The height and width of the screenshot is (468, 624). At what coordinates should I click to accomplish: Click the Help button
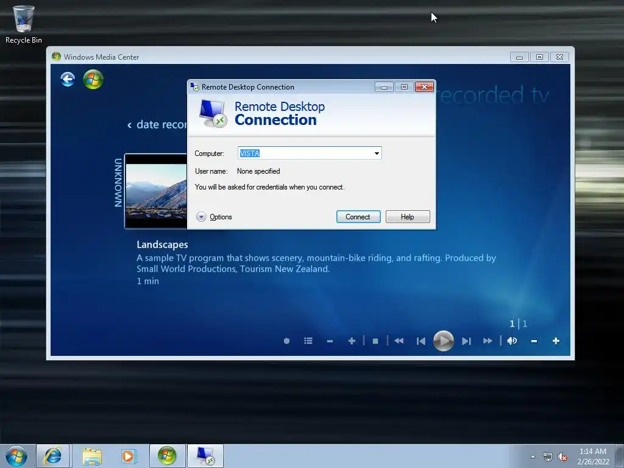click(408, 217)
